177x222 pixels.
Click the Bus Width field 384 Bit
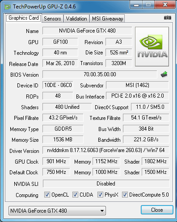[146, 128]
